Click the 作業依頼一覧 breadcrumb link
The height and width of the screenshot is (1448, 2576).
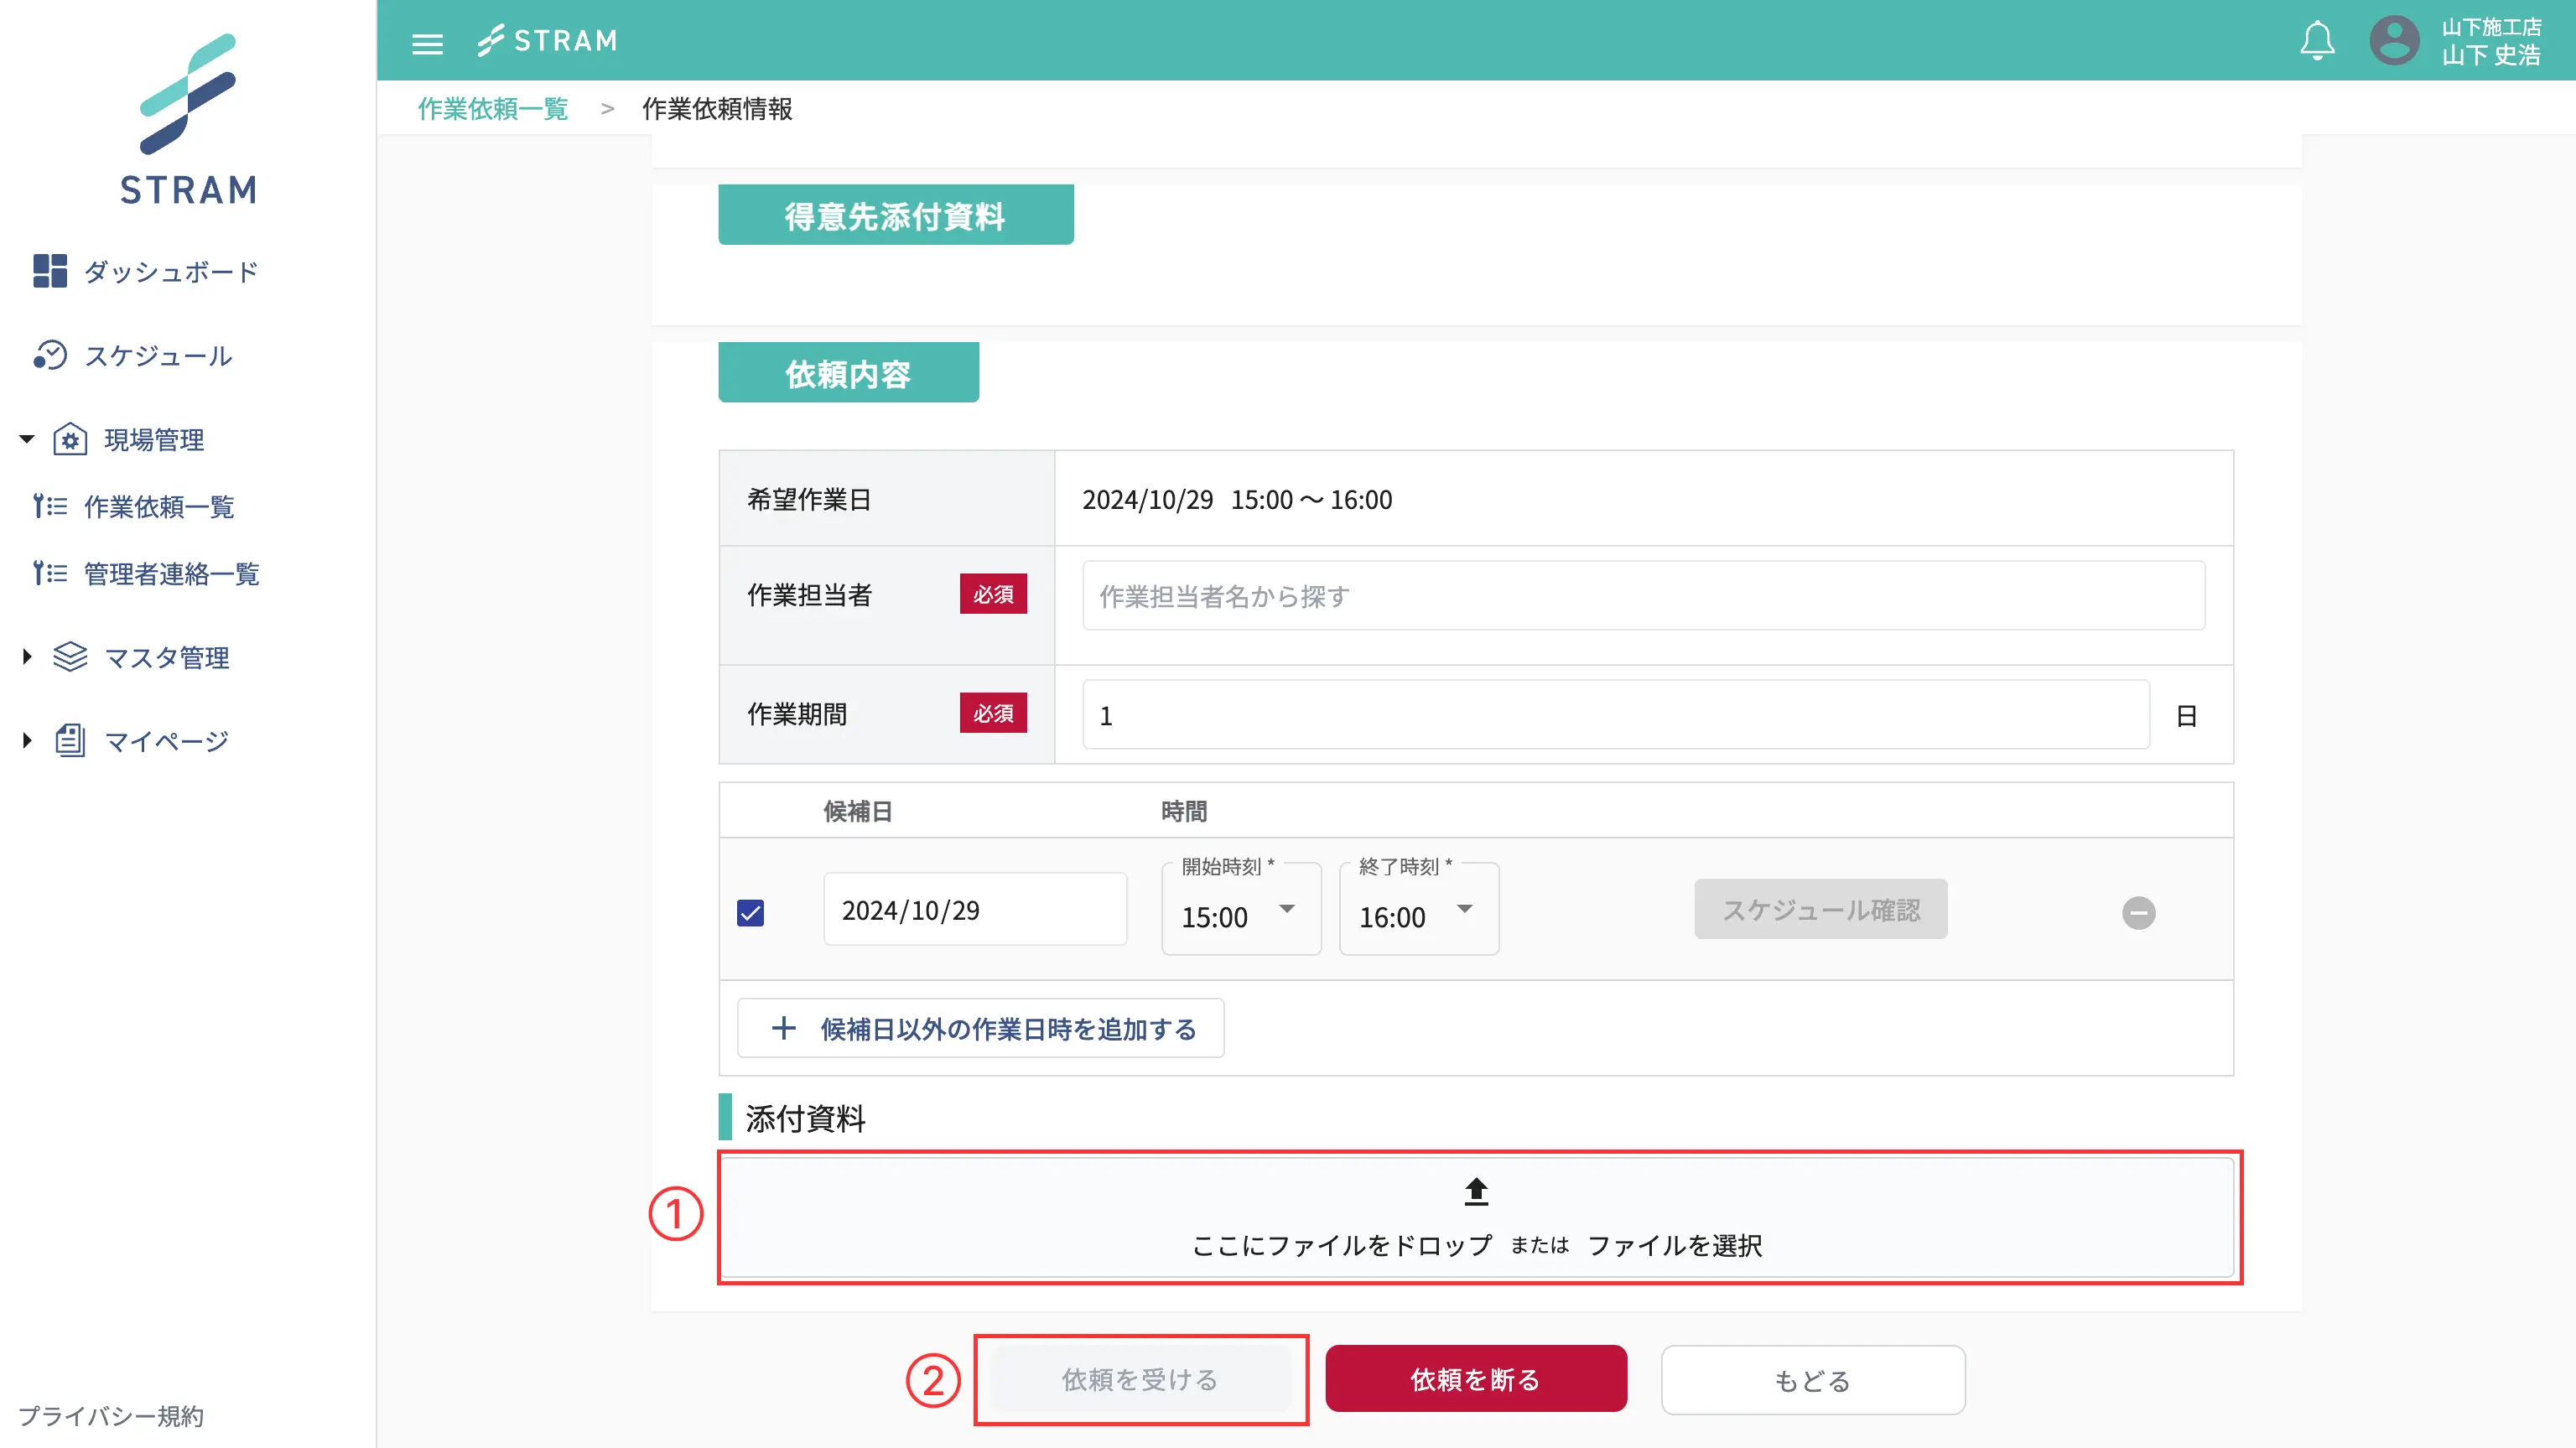tap(492, 109)
